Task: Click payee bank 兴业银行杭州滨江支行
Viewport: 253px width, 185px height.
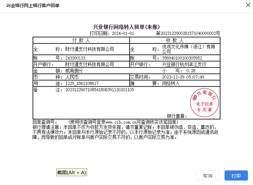Action: tap(184, 64)
